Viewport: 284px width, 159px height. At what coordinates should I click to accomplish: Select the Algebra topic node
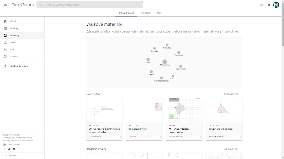pos(151,72)
